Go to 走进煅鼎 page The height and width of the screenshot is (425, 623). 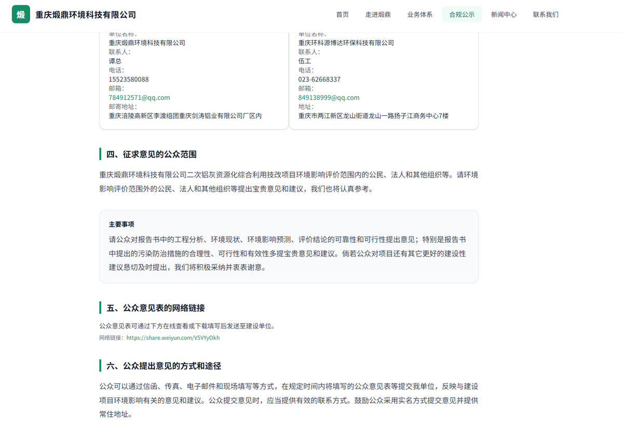click(378, 15)
